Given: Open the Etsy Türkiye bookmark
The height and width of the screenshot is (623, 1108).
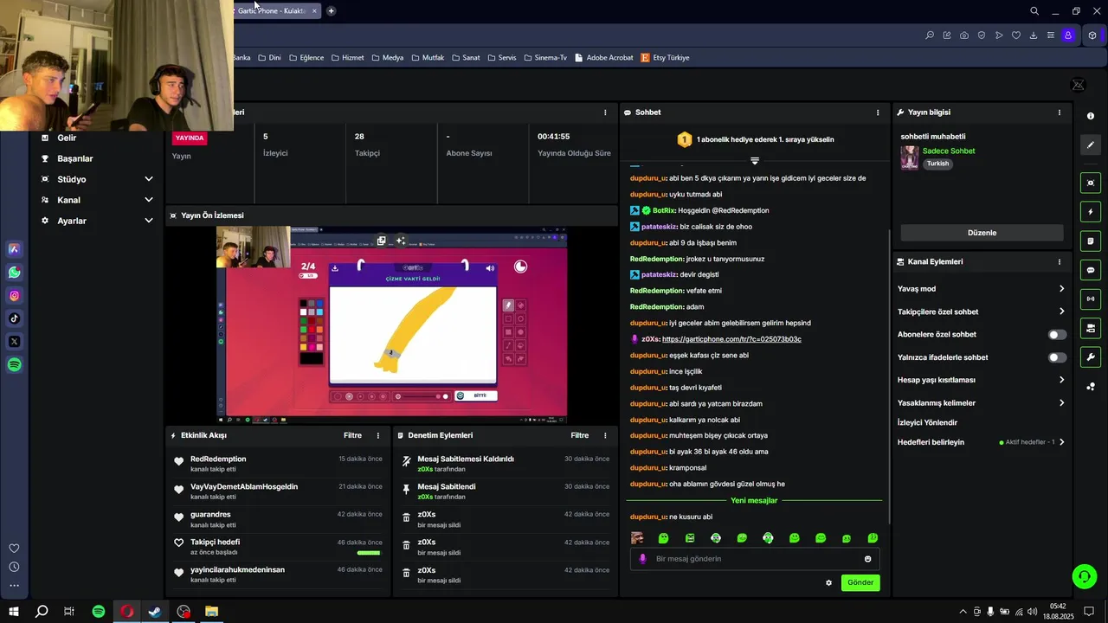Looking at the screenshot, I should pos(665,58).
